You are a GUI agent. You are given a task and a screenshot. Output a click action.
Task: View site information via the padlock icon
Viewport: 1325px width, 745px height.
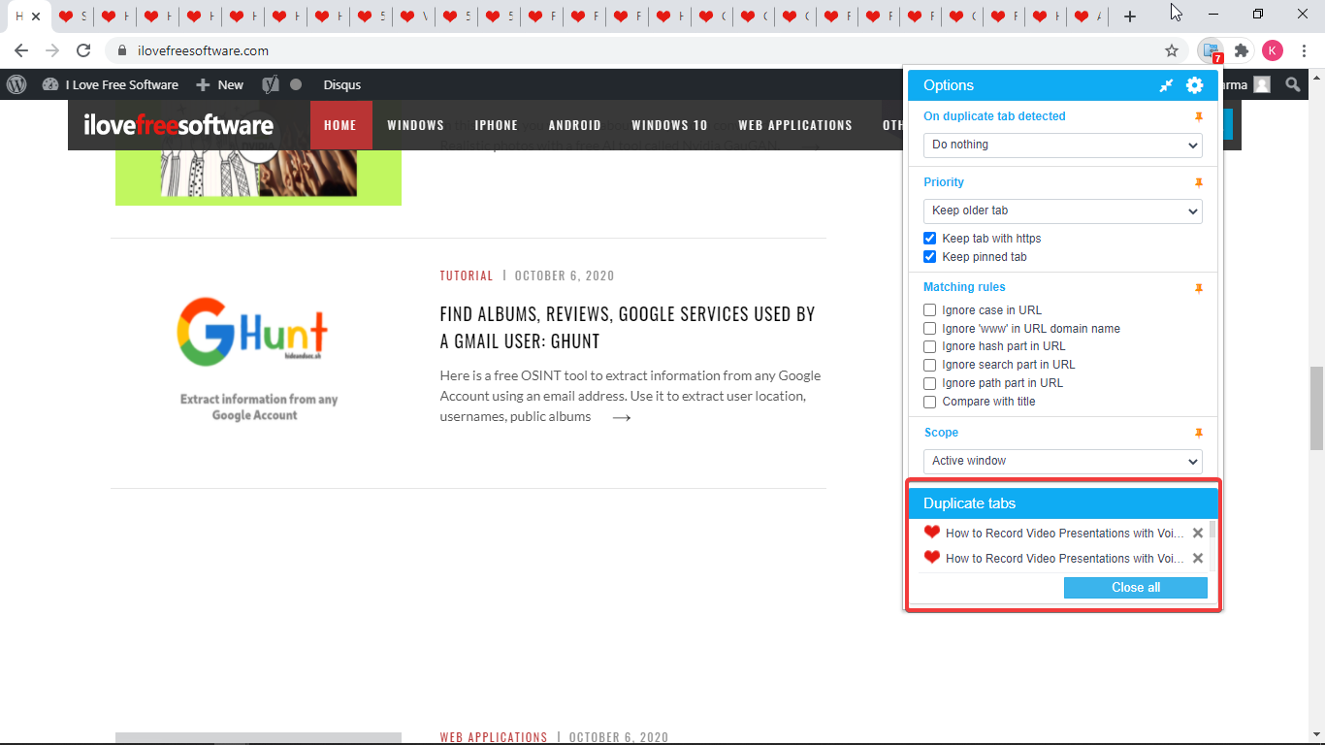122,50
